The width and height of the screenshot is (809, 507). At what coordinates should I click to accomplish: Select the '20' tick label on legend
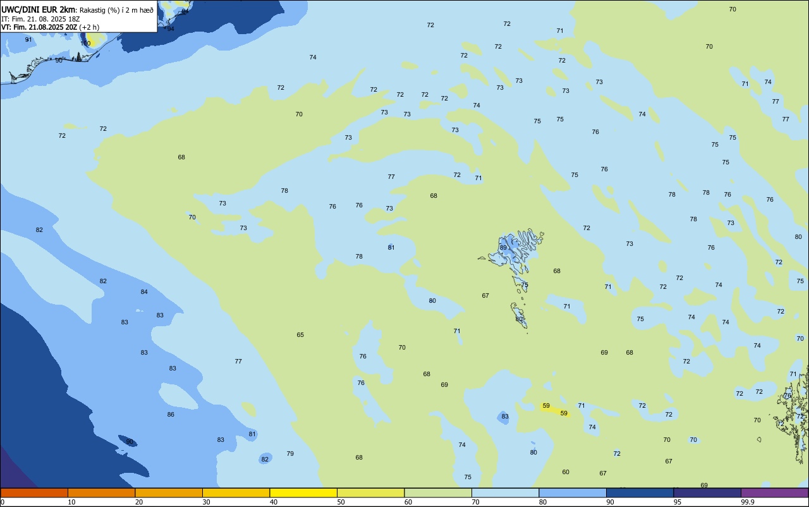(139, 502)
